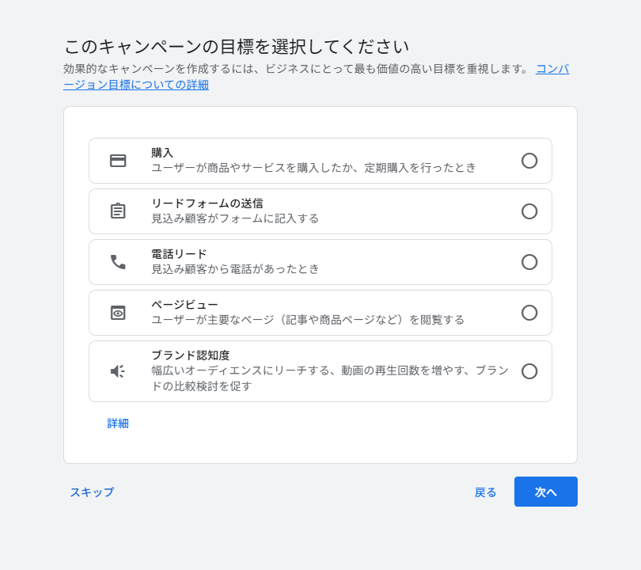Viewport: 641px width, 570px height.
Task: Click the phone icon for 電話リード
Action: pyautogui.click(x=118, y=262)
